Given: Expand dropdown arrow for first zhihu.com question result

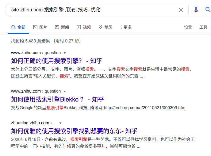Looking at the screenshot, I should (x=65, y=53).
